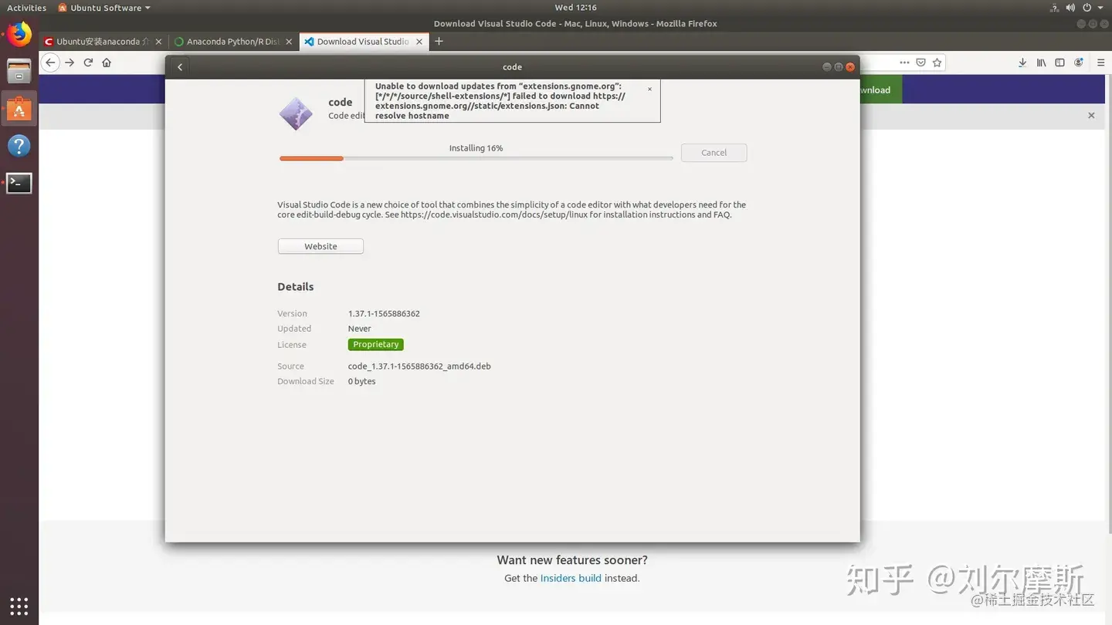Click Want new features sooner heading
Viewport: 1112px width, 625px height.
coord(572,560)
